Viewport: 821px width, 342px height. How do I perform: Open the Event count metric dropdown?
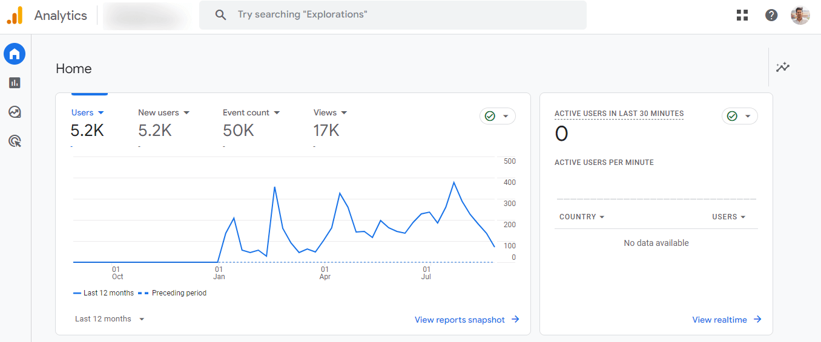point(251,112)
